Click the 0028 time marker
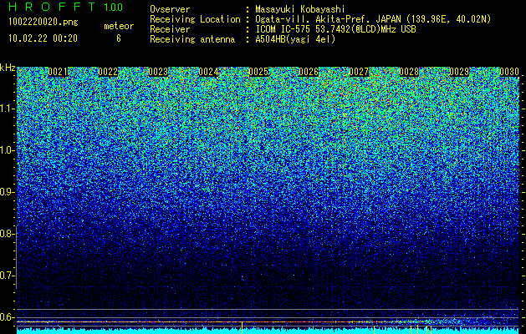This screenshot has height=334, width=526. (409, 72)
